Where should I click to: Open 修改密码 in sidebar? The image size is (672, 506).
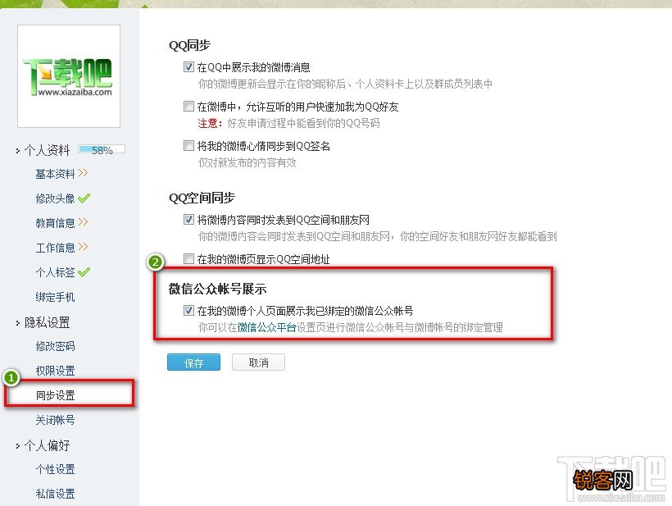click(x=55, y=346)
